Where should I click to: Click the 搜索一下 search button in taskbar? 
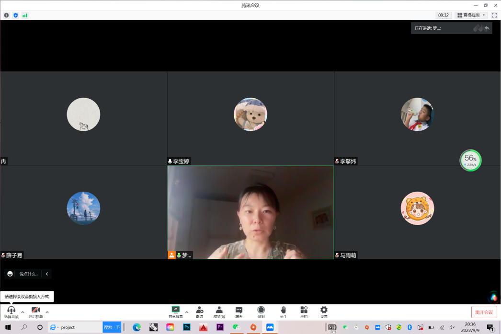112,327
